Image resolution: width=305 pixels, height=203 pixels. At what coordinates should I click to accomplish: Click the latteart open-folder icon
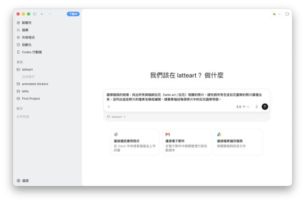coord(18,70)
